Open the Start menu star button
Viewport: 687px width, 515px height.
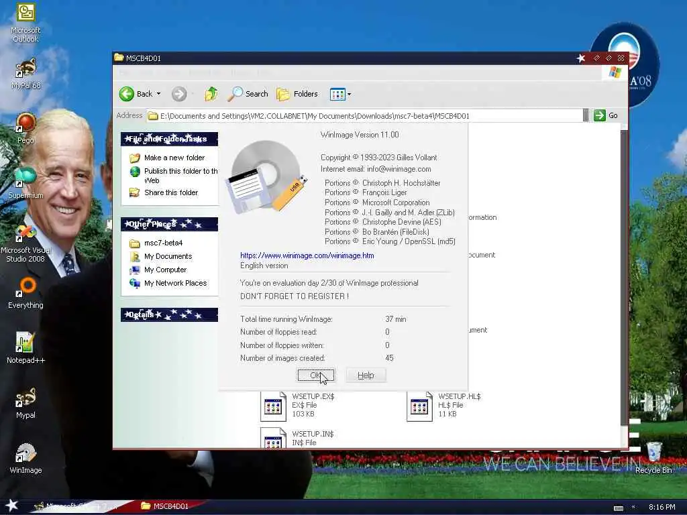tap(11, 506)
